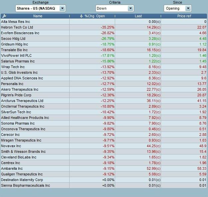Select Secoo Hldg Ltd
This screenshot has width=208, height=197.
coord(13,39)
